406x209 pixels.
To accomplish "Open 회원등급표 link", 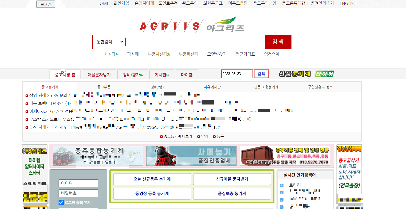I will pos(213,3).
